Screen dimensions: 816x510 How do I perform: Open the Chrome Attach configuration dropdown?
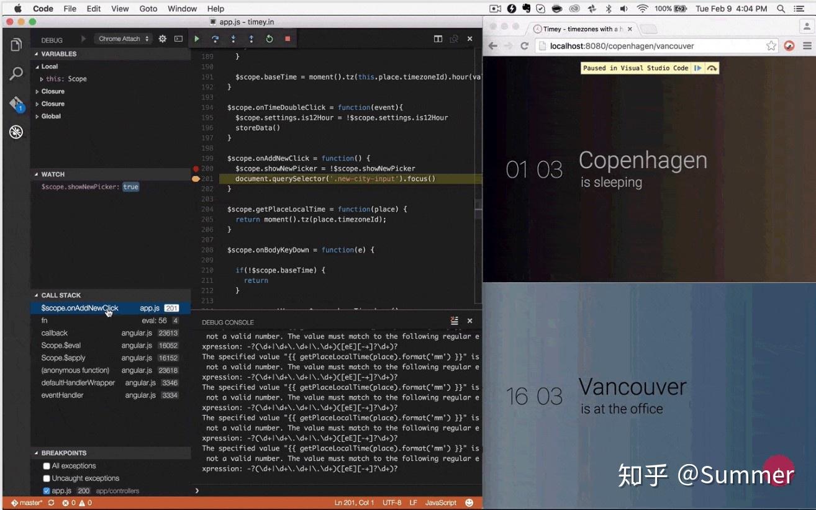[122, 38]
